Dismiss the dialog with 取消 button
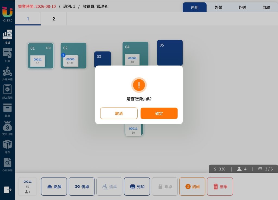The width and height of the screenshot is (278, 200). click(x=119, y=113)
